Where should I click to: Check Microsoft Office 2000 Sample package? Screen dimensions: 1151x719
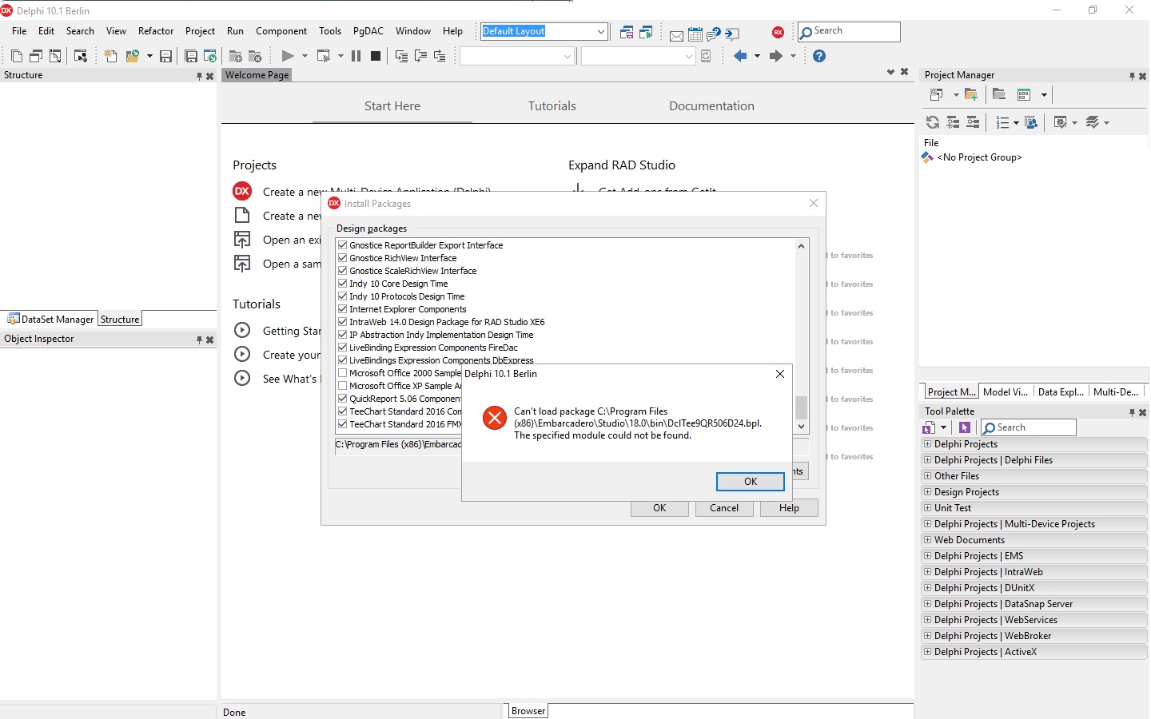342,373
